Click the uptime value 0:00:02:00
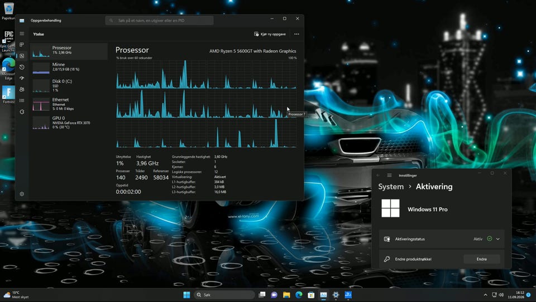The width and height of the screenshot is (536, 302). [x=128, y=192]
